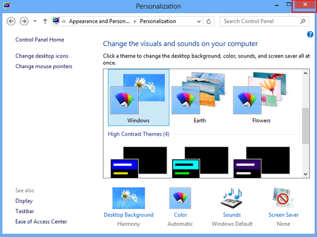
Task: Open Display under See also
Action: click(x=24, y=201)
